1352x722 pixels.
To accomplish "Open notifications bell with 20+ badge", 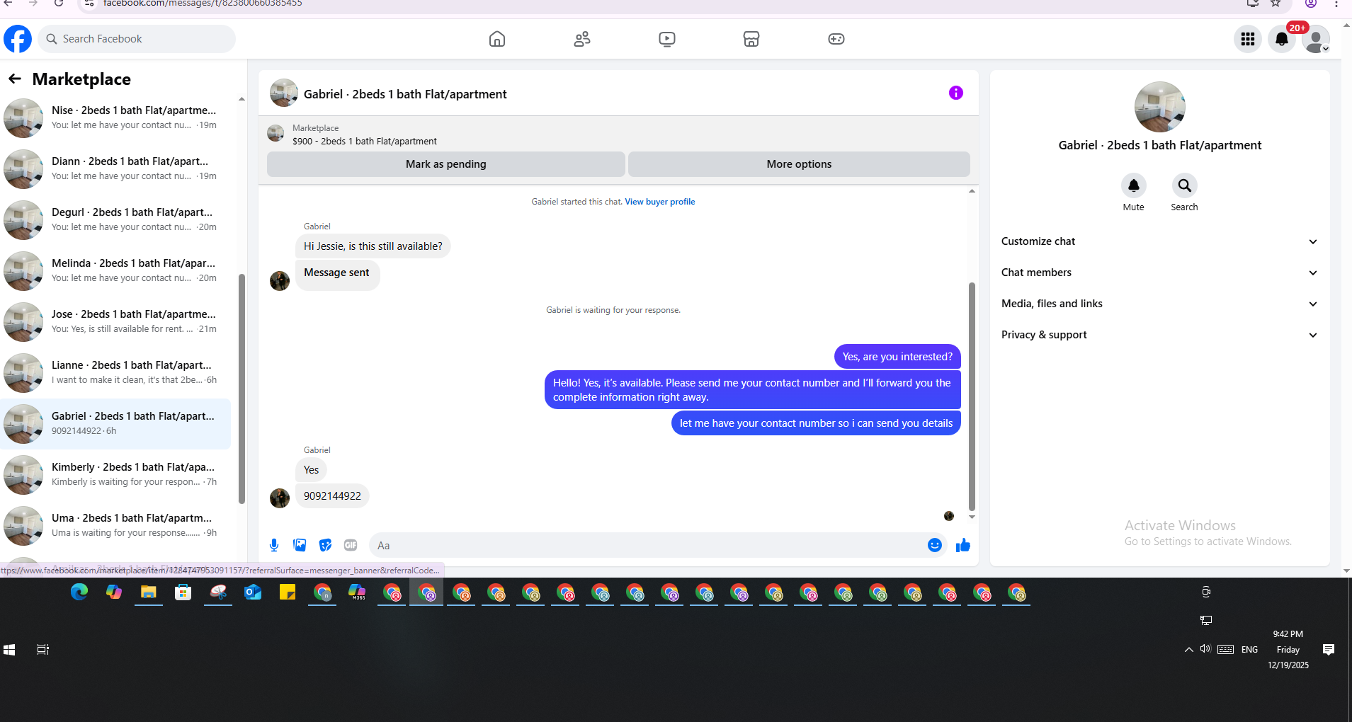I will [x=1282, y=39].
